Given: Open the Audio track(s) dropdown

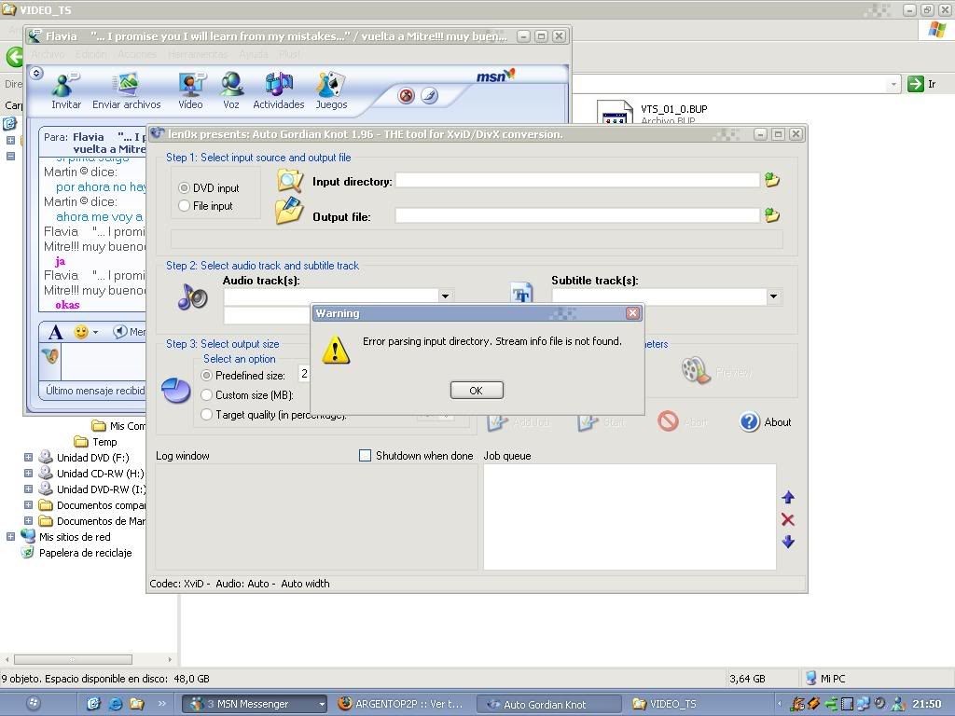Looking at the screenshot, I should (x=445, y=296).
